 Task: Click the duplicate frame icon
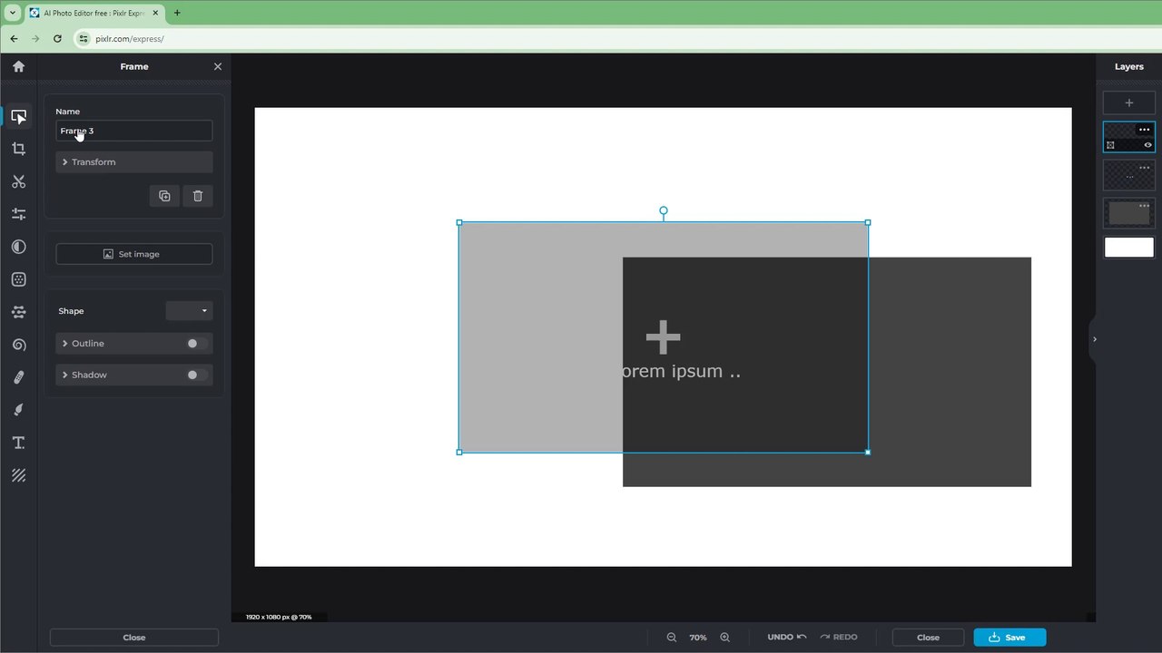tap(164, 196)
